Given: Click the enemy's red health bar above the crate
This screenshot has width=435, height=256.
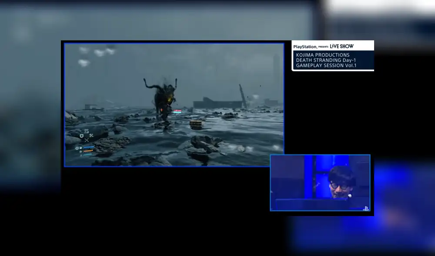Looking at the screenshot, I should point(178,111).
